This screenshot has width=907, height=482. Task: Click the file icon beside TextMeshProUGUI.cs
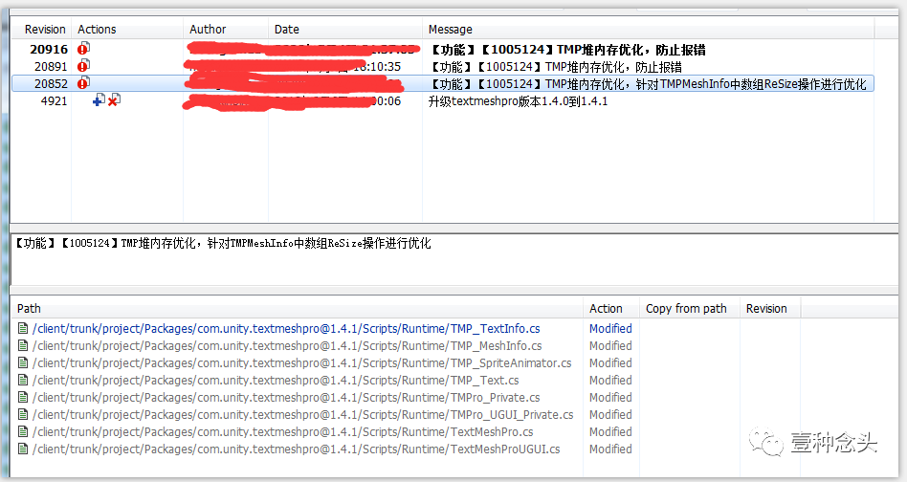click(x=23, y=449)
